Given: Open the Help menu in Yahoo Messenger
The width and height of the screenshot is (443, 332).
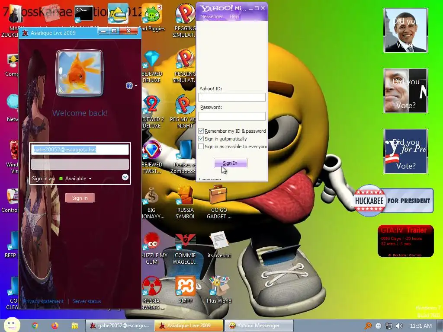Looking at the screenshot, I should pyautogui.click(x=234, y=17).
